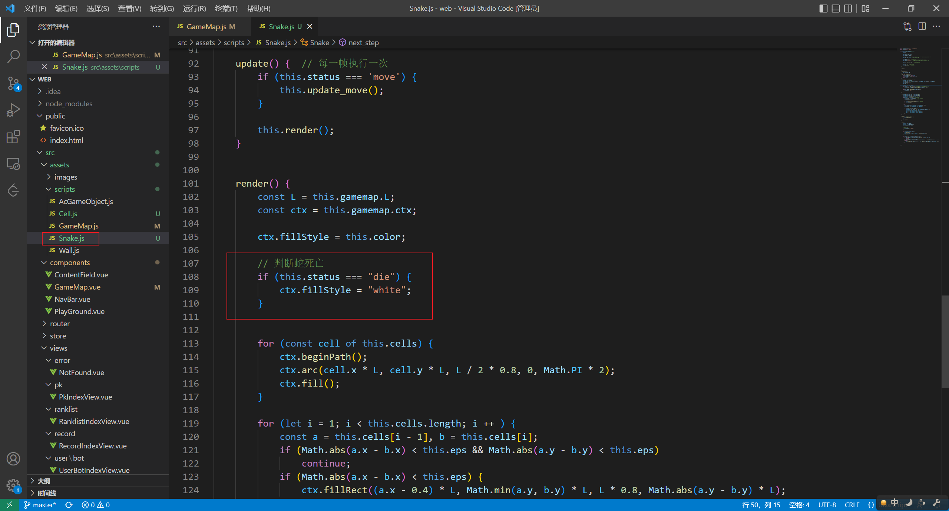The width and height of the screenshot is (949, 511).
Task: Open favicon.ico in file tree
Action: coord(98,128)
